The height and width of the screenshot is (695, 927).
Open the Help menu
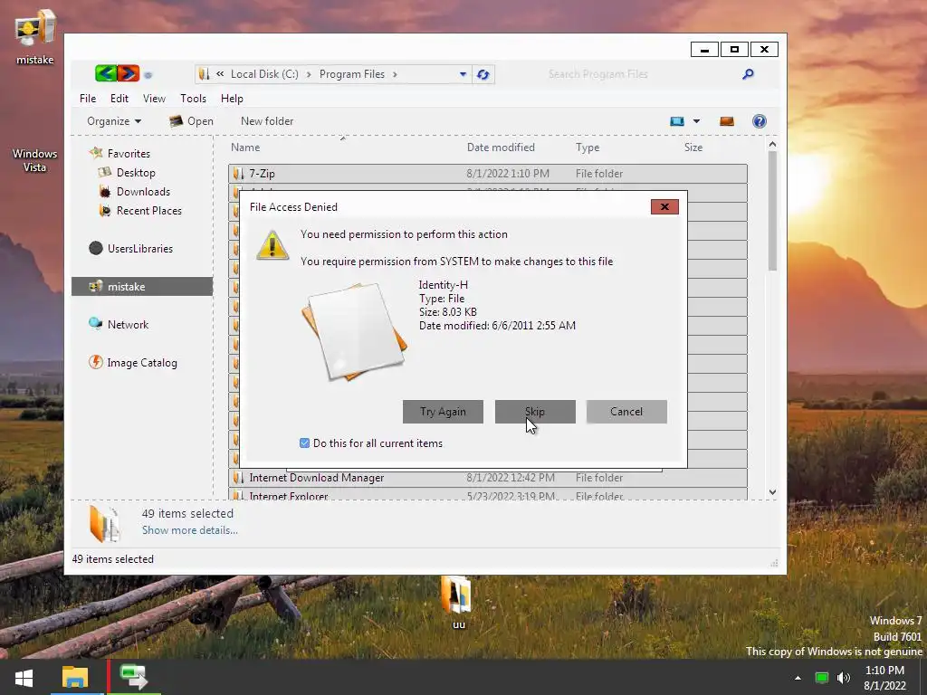232,98
